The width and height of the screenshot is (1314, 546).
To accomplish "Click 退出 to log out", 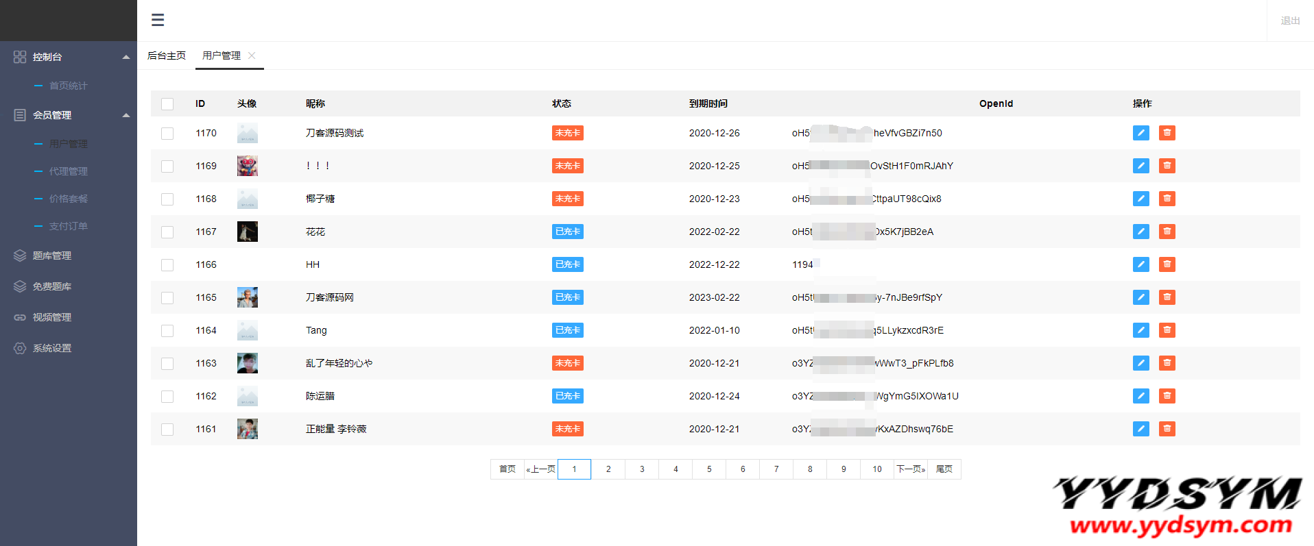I will point(1290,21).
